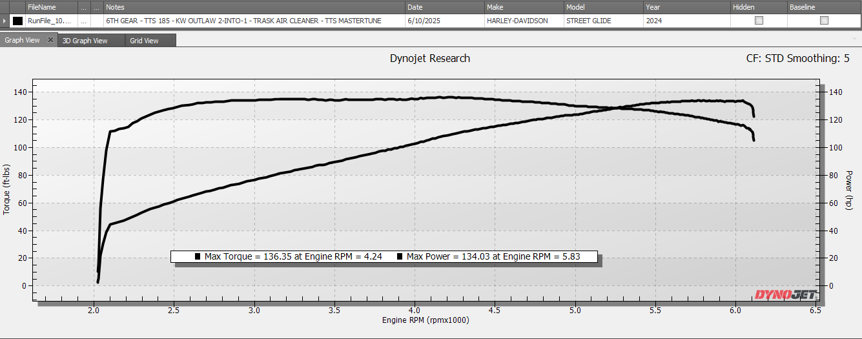
Task: Select the 6/10/2025 date cell
Action: 446,21
